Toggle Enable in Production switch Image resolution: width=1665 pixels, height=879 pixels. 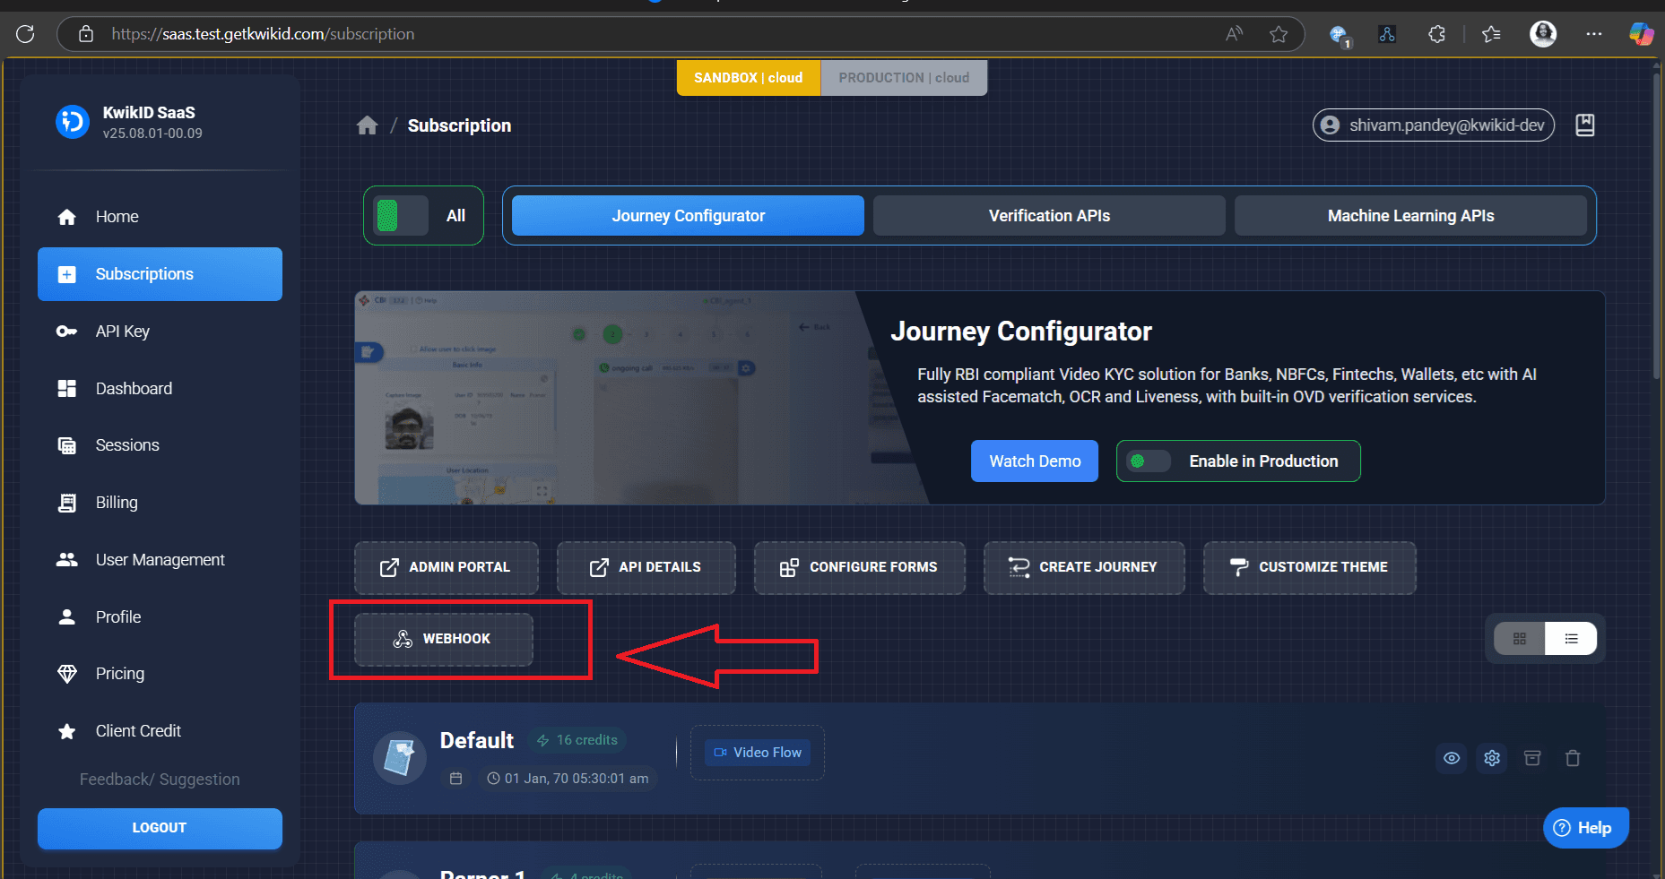click(1149, 461)
